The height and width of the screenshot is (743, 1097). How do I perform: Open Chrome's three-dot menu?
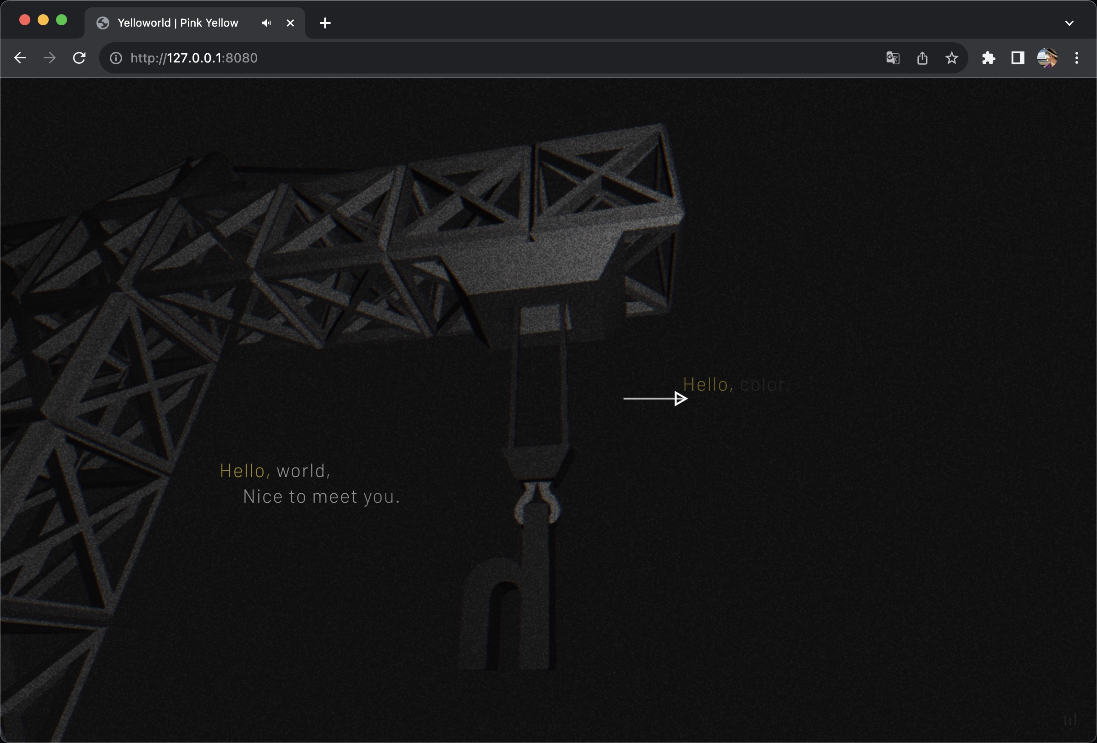point(1077,58)
